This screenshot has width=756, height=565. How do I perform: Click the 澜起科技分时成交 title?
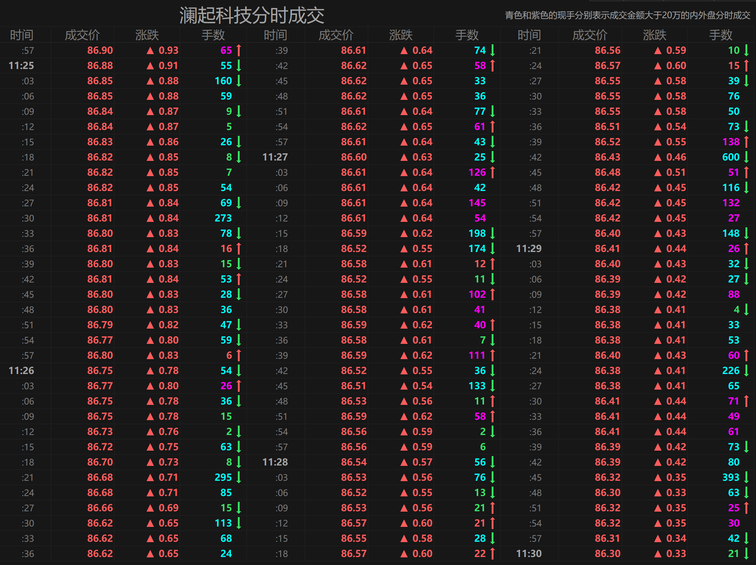click(x=252, y=15)
